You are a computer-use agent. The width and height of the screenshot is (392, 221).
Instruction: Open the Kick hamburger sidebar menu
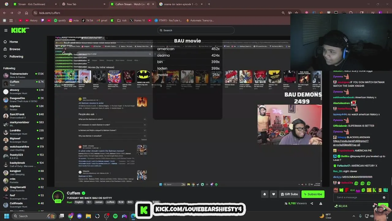(x=6, y=30)
